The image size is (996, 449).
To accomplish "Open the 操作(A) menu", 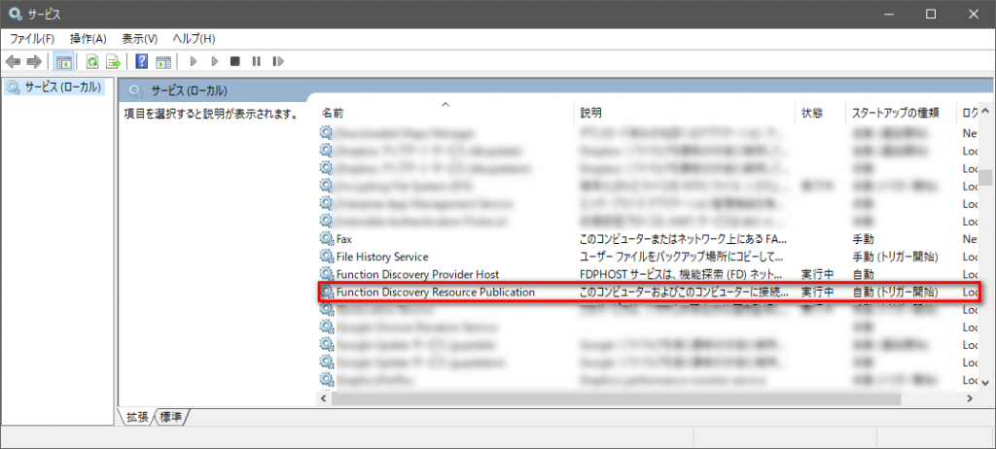I will pyautogui.click(x=88, y=38).
